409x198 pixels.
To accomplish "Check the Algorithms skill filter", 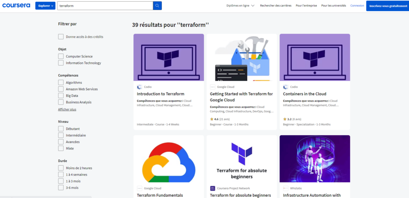I will pos(61,82).
